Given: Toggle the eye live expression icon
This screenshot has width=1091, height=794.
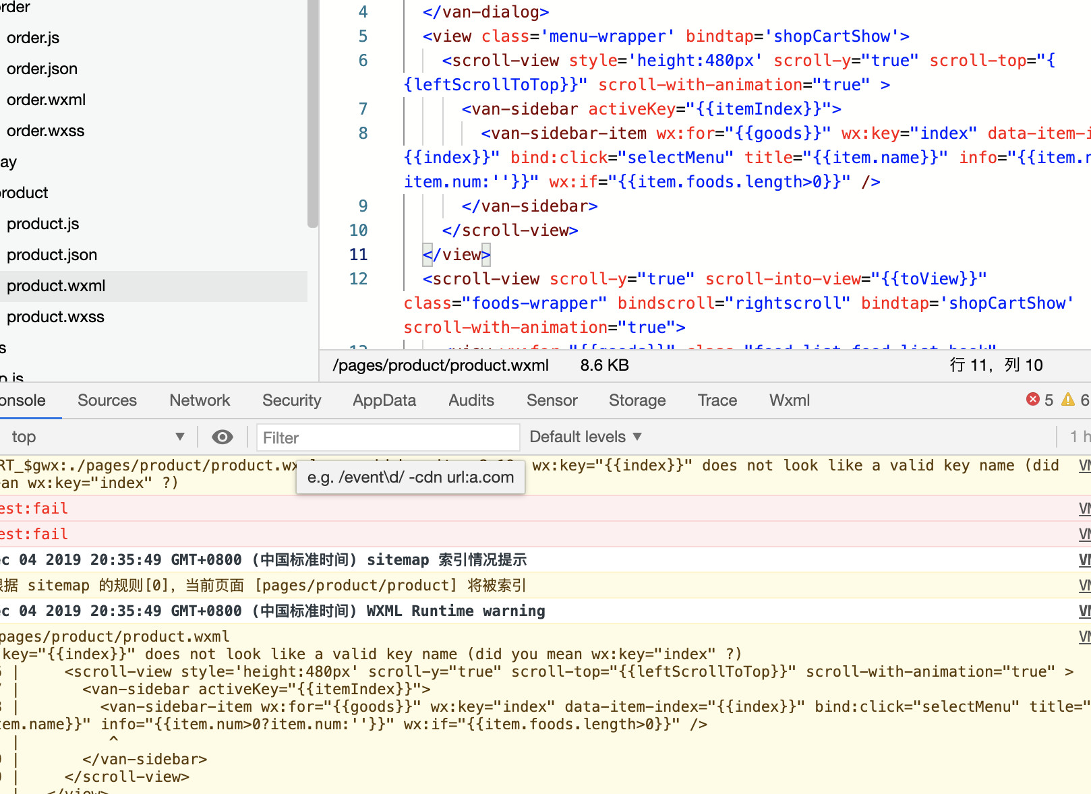Looking at the screenshot, I should pyautogui.click(x=222, y=437).
